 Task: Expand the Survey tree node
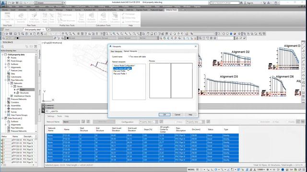(6, 112)
